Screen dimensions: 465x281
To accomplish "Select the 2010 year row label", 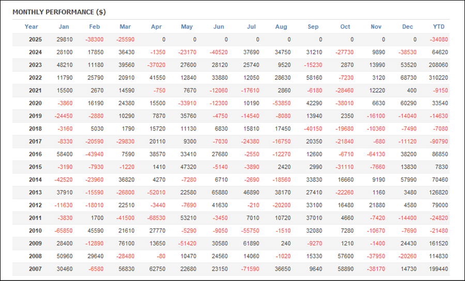I will pos(35,230).
